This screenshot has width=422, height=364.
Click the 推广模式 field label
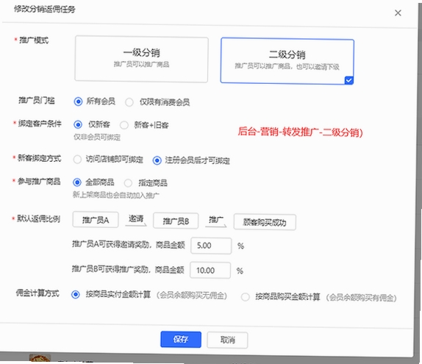tap(34, 40)
